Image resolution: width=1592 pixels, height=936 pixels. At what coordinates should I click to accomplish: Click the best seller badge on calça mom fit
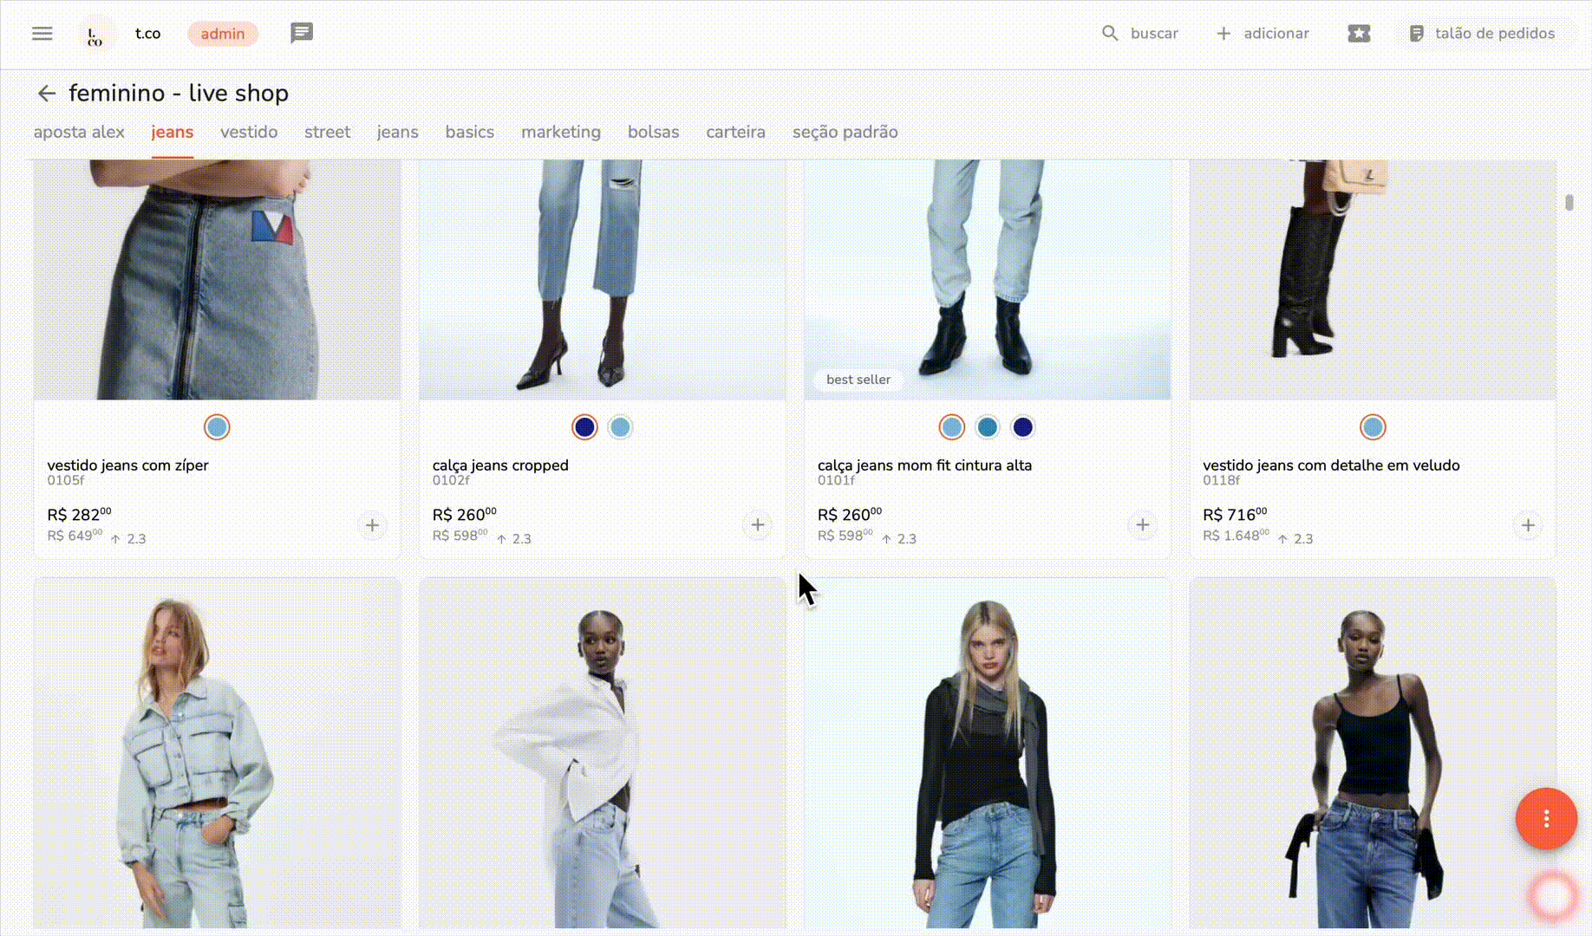coord(858,380)
